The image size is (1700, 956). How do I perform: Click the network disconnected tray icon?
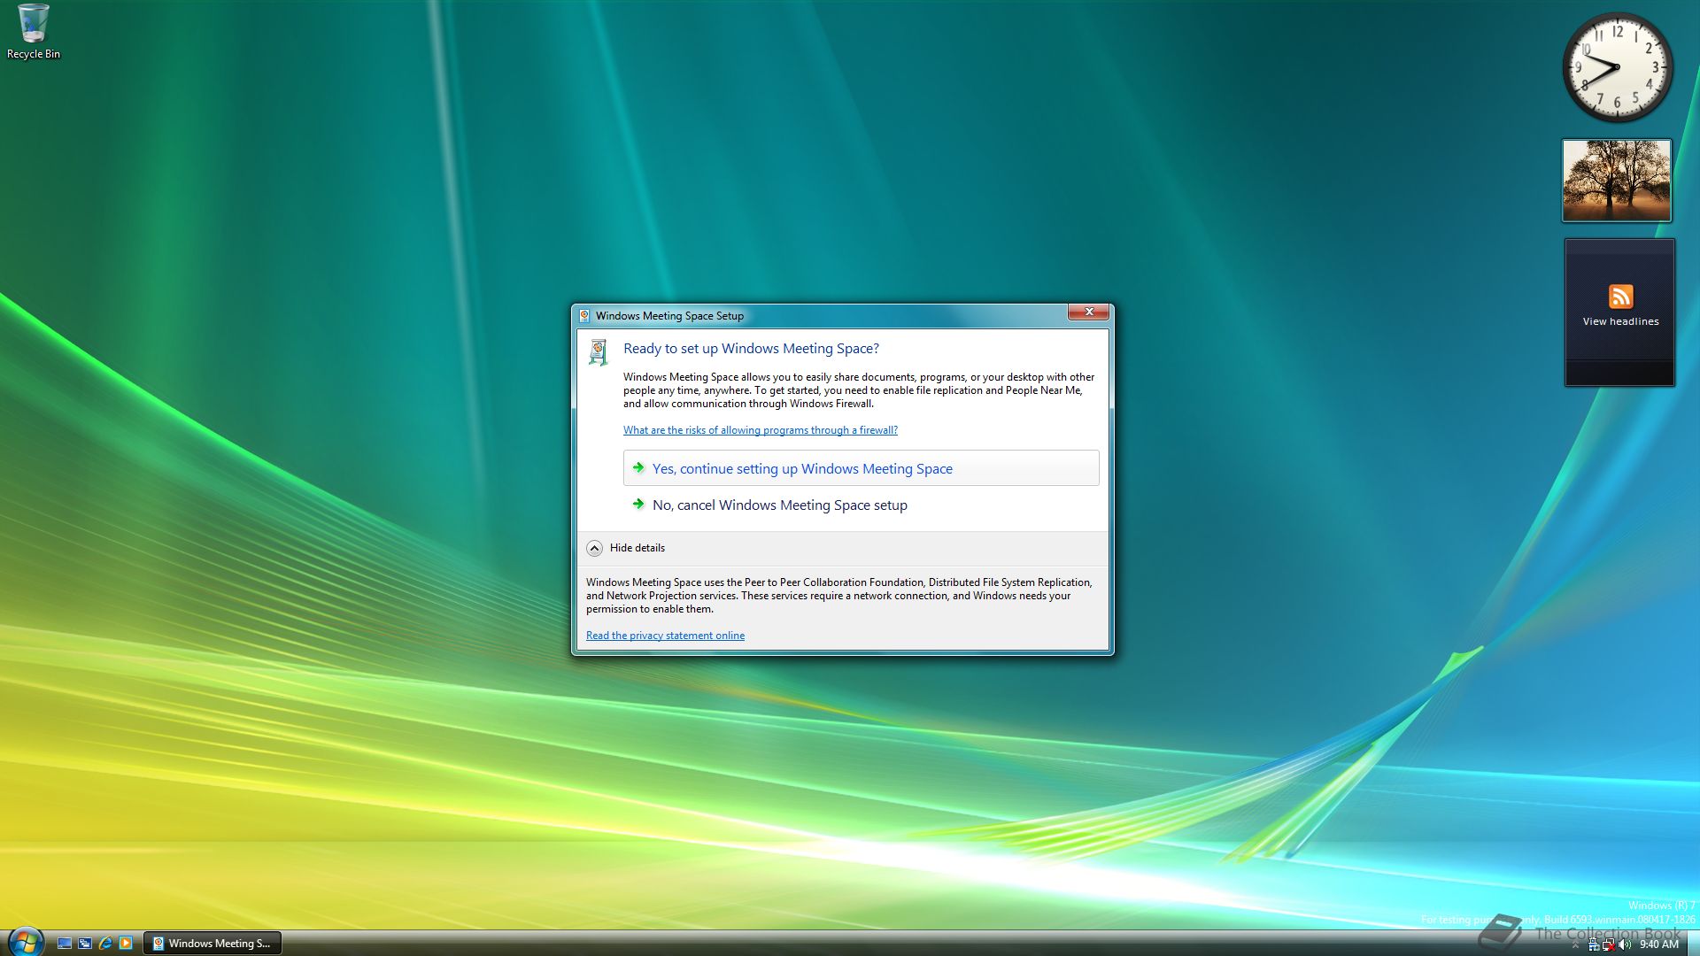click(x=1609, y=944)
